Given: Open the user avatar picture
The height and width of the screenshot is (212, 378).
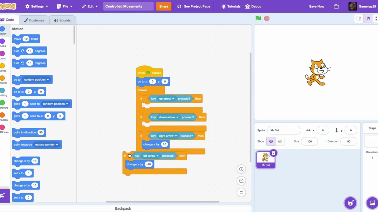Looking at the screenshot, I should pos(353,6).
